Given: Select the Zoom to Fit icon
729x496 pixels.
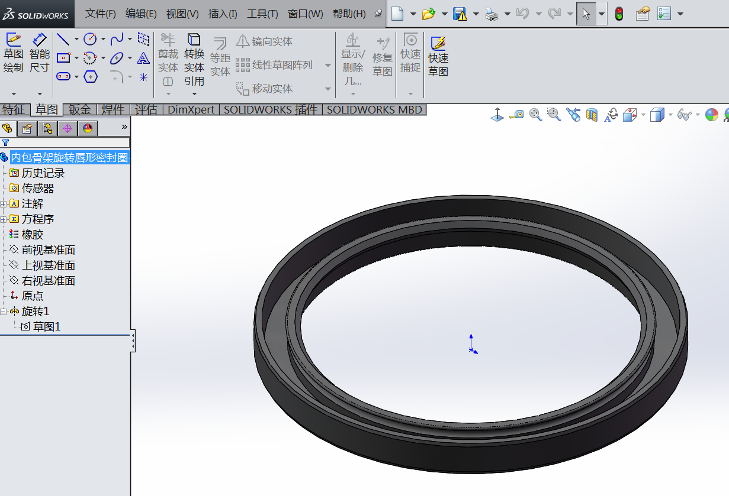Looking at the screenshot, I should click(535, 114).
